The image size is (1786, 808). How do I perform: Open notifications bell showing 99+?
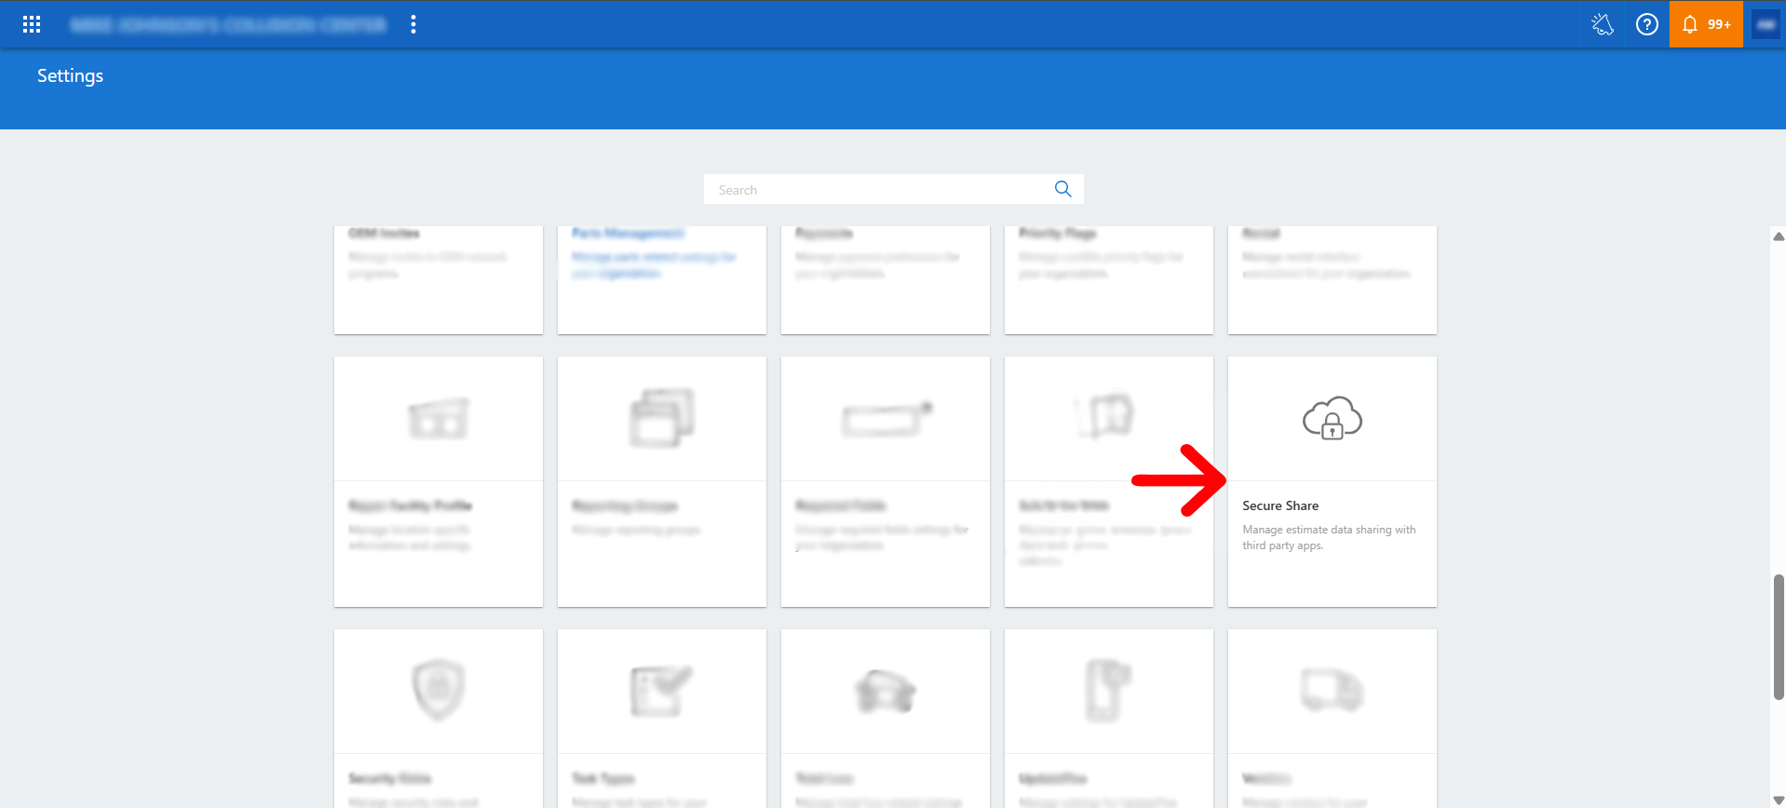click(x=1706, y=25)
